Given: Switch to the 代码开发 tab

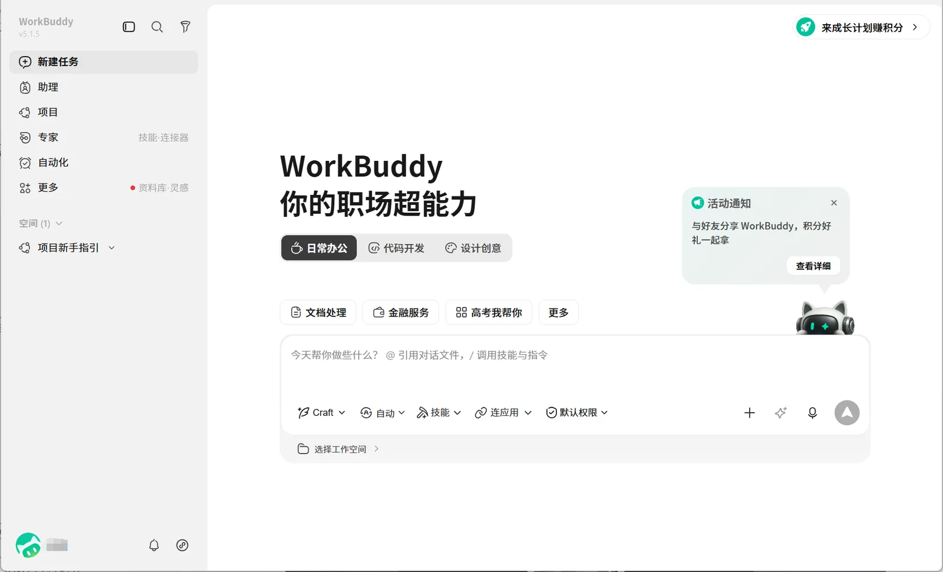Looking at the screenshot, I should pos(396,248).
